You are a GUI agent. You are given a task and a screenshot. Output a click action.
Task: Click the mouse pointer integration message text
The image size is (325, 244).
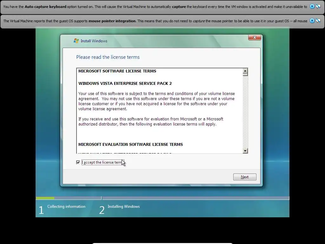[x=155, y=21]
